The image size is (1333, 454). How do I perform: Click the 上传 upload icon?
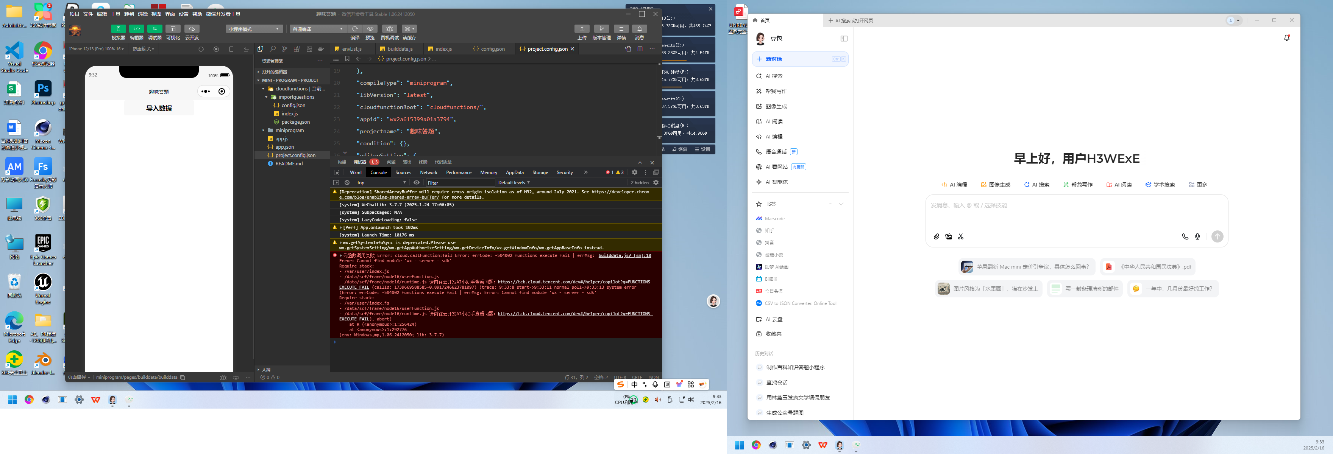(582, 29)
